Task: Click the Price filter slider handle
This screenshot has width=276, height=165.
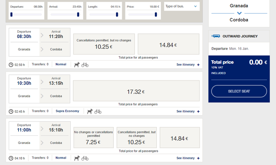Action: [156, 14]
